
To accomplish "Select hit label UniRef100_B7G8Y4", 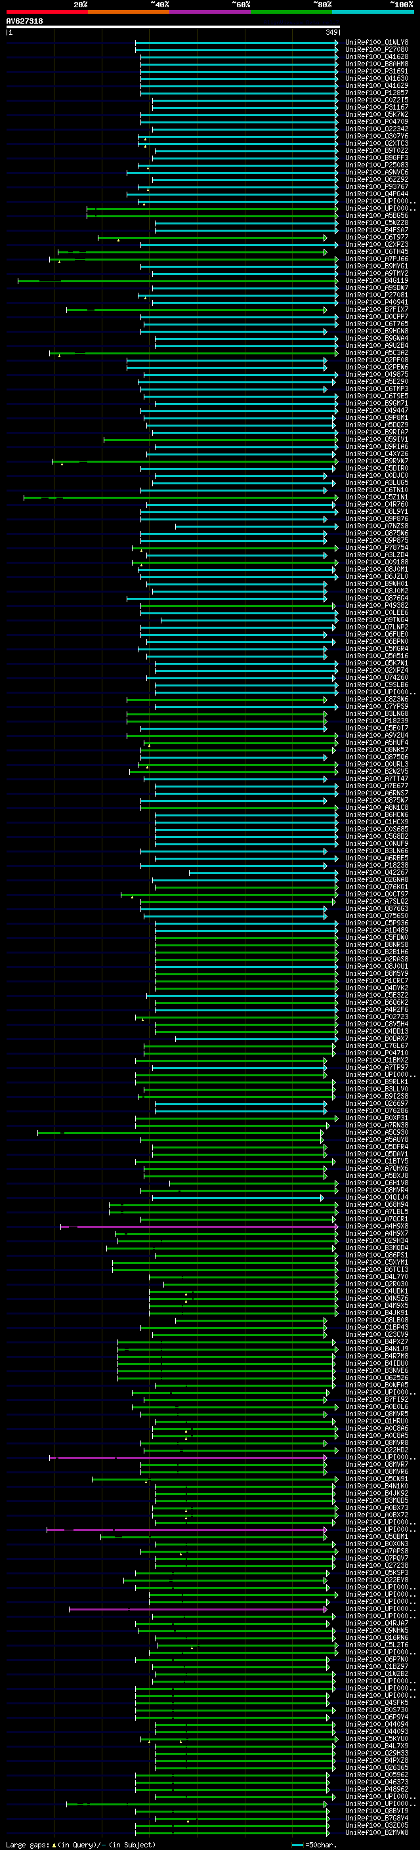I will coord(377,1818).
